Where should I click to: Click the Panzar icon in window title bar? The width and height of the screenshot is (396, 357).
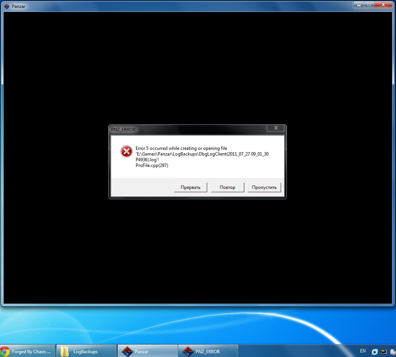[7, 6]
